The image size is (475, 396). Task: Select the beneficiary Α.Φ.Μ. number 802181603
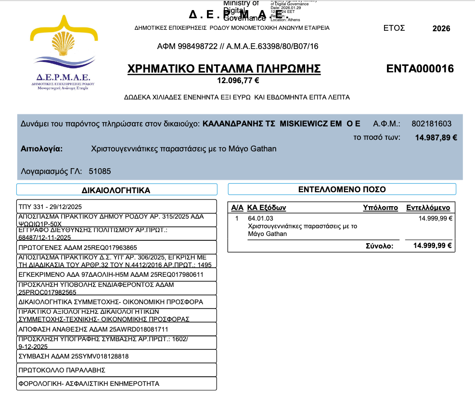[432, 124]
